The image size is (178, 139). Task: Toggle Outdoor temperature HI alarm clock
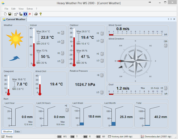point(102,33)
